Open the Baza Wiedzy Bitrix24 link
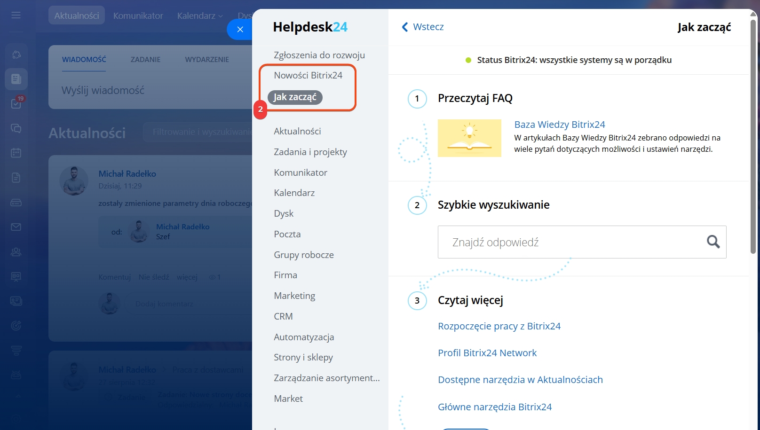This screenshot has width=760, height=430. pyautogui.click(x=559, y=125)
